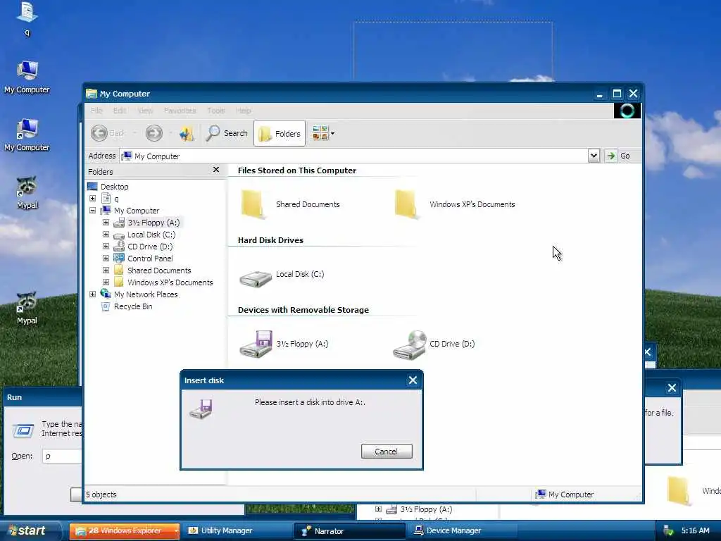This screenshot has height=541, width=721.
Task: Expand Windows XP's Documents in tree
Action: (106, 282)
